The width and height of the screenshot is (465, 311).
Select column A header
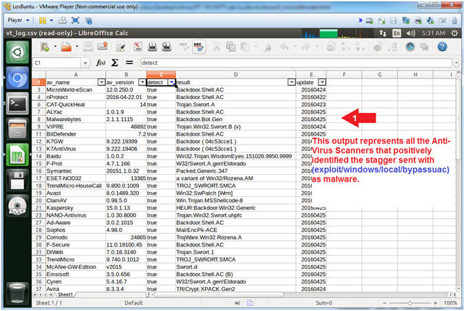(x=76, y=75)
